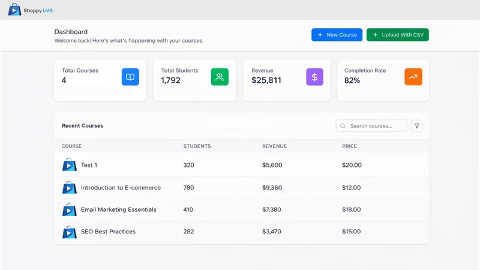Click the Email Marketing Essentials course thumbnail
Viewport: 480px width, 270px height.
point(69,209)
